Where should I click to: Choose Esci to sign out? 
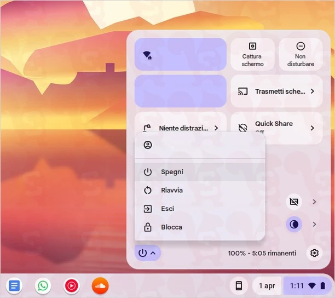coord(200,209)
